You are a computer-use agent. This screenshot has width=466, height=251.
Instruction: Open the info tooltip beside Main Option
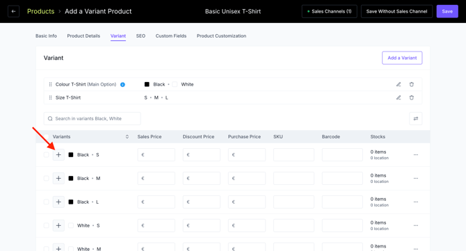click(x=122, y=85)
